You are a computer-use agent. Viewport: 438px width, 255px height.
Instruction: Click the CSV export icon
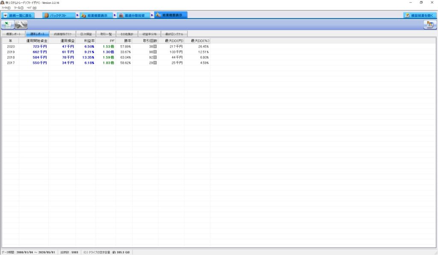click(7, 25)
